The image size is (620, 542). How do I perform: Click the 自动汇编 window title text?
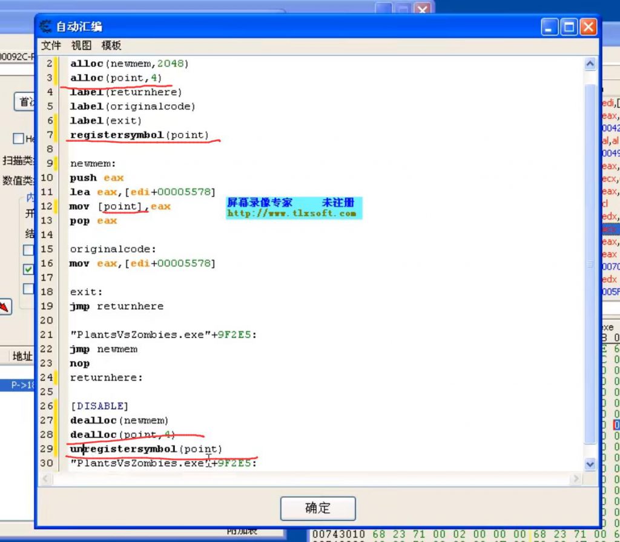79,27
